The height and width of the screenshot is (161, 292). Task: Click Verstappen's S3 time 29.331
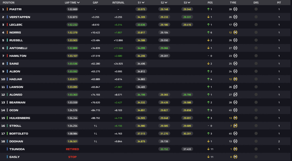pyautogui.click(x=187, y=17)
